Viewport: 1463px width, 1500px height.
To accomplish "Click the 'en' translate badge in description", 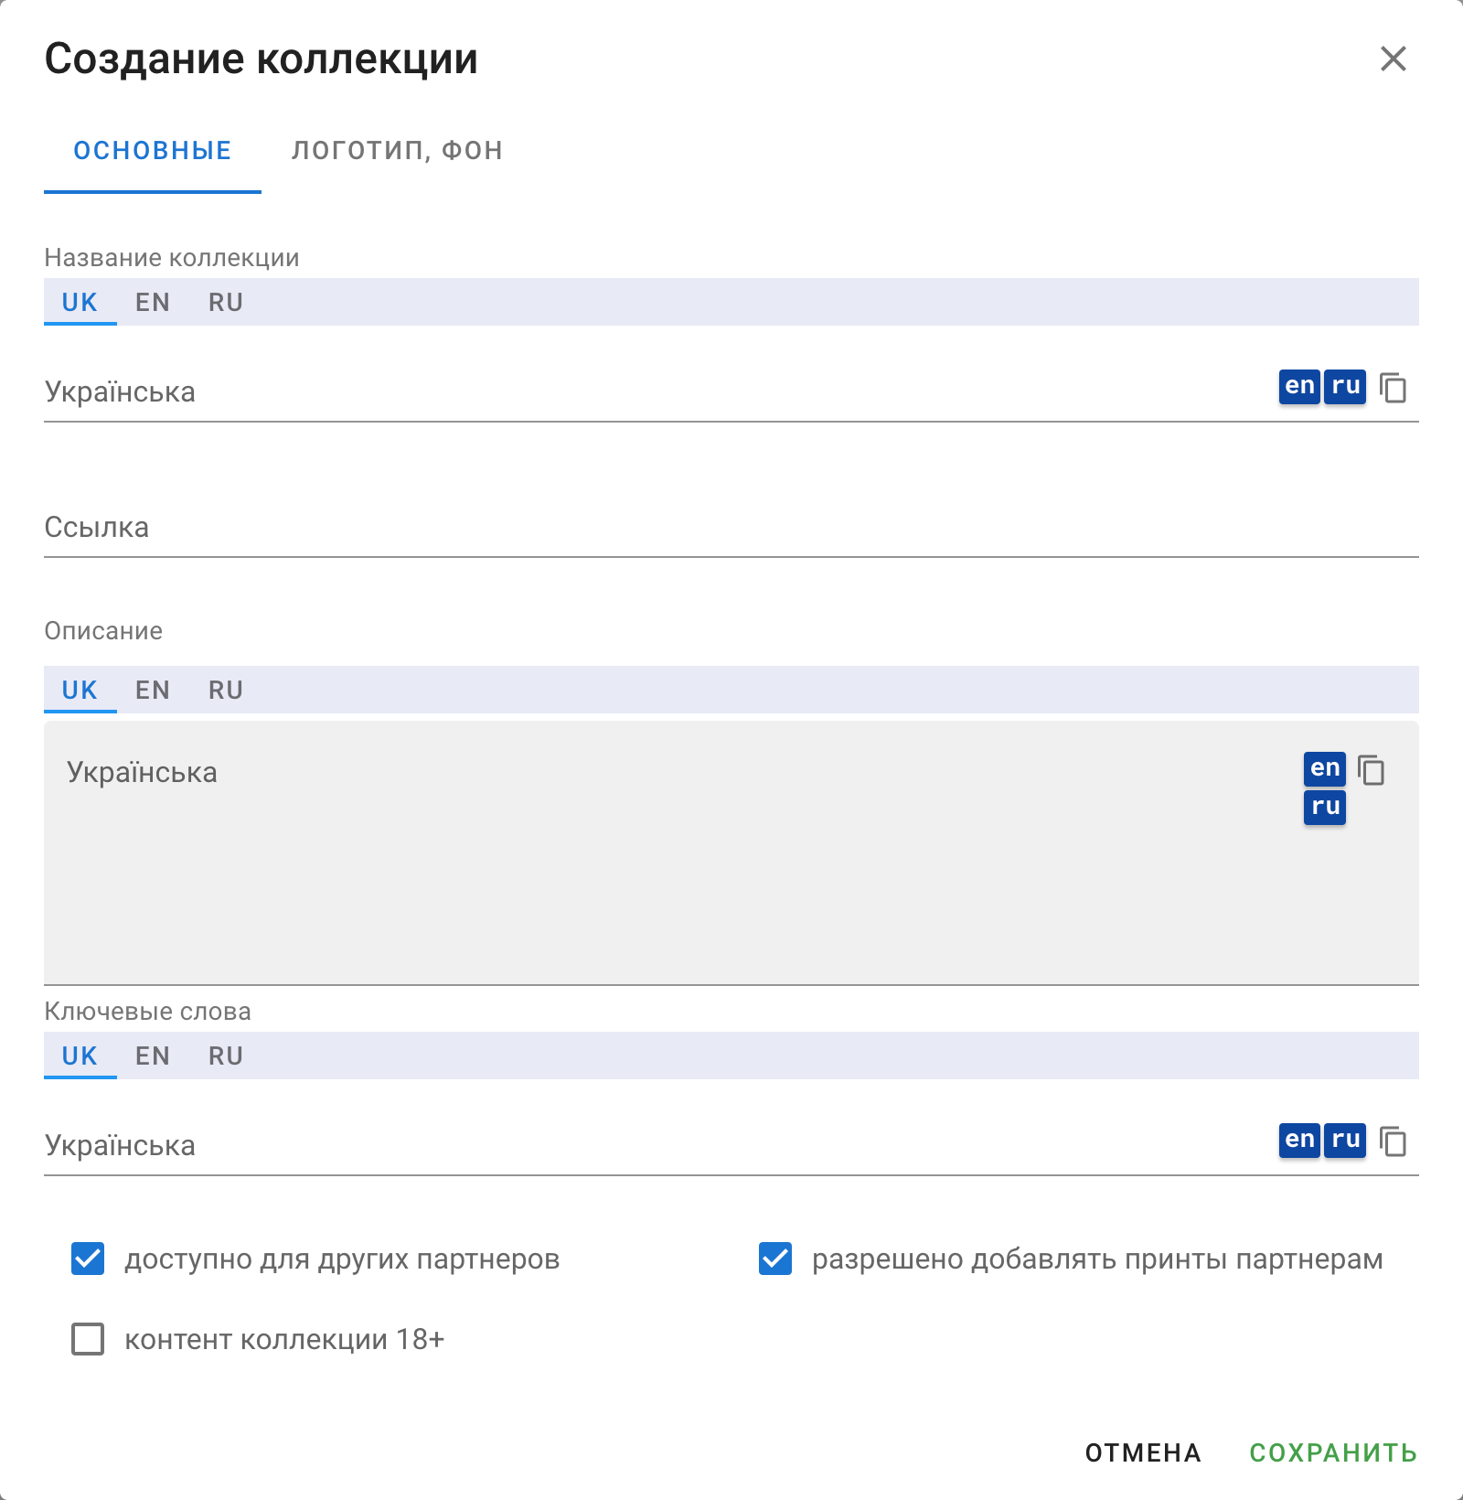I will point(1325,768).
